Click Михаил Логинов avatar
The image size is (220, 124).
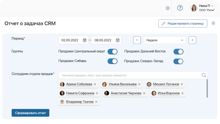coord(149,84)
